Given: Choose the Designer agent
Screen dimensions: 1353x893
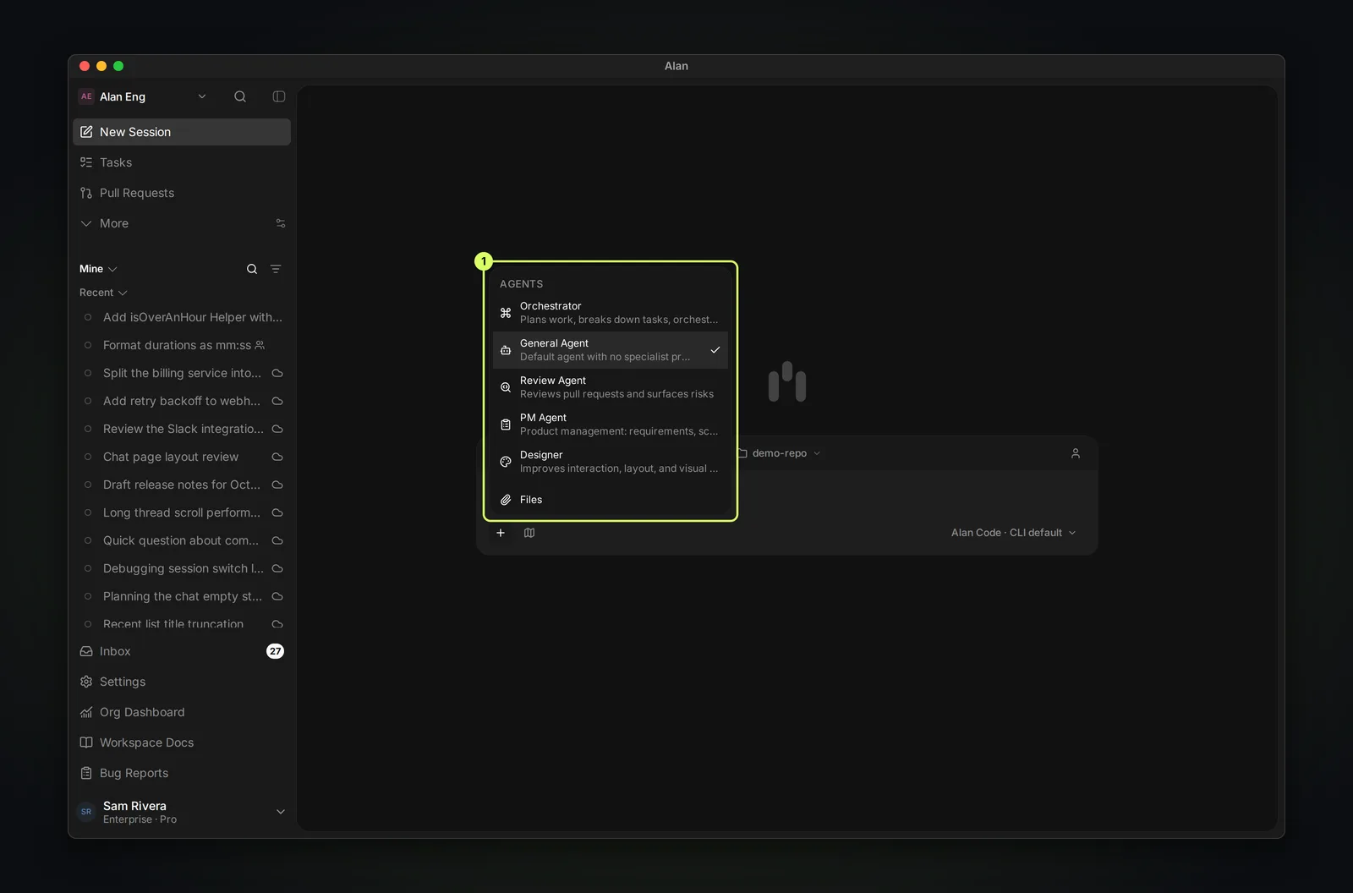Looking at the screenshot, I should [611, 462].
